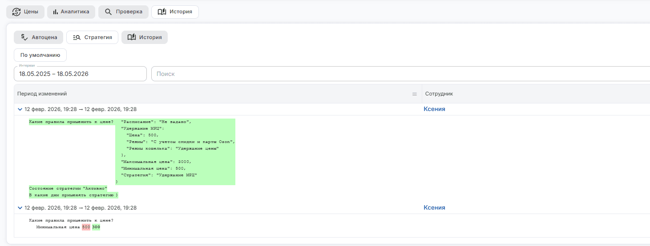
Task: Click the list-search icon on Стратегия
Action: tap(77, 37)
